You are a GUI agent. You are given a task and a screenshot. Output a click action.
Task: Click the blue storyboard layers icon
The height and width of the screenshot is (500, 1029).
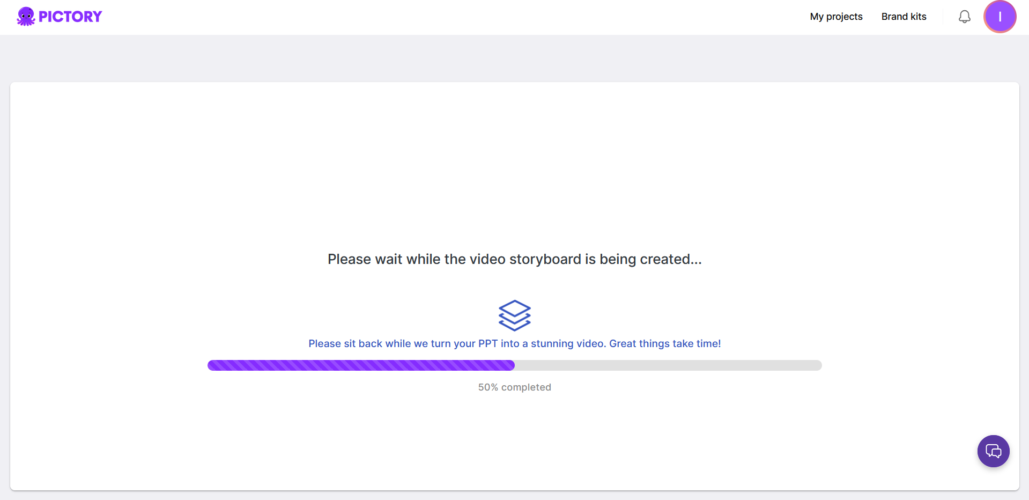pos(514,315)
